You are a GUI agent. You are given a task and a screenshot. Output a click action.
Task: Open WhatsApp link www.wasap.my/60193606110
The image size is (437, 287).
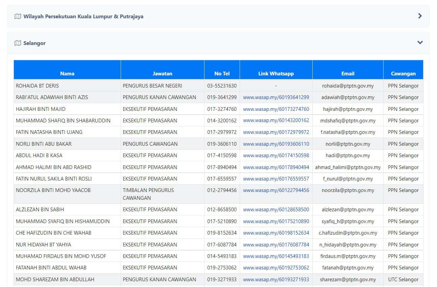coord(276,144)
